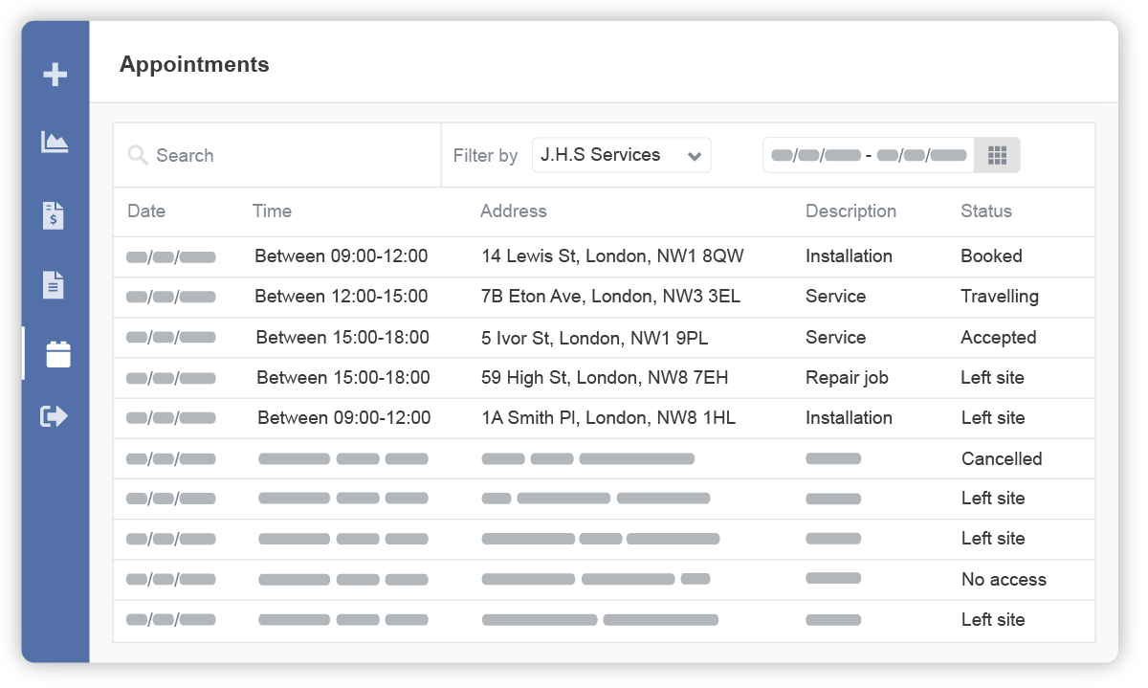Click the Description column header

850,211
